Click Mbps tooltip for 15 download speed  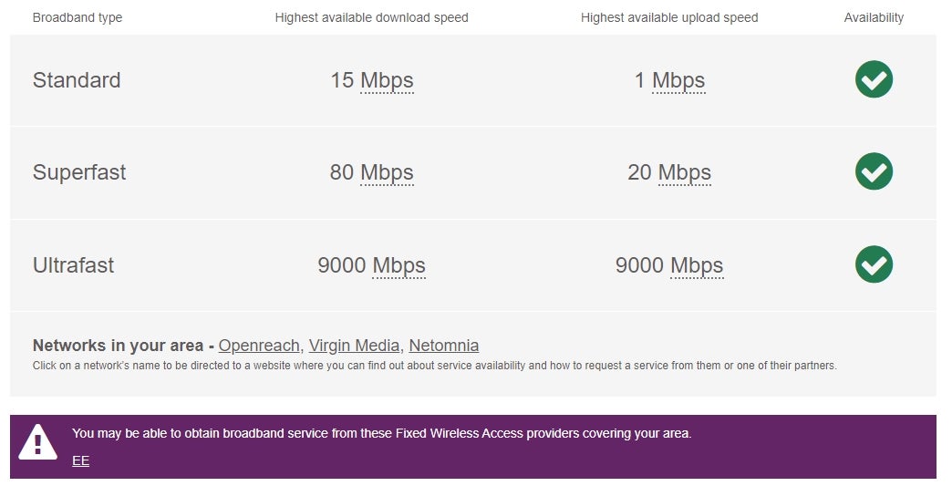(387, 81)
